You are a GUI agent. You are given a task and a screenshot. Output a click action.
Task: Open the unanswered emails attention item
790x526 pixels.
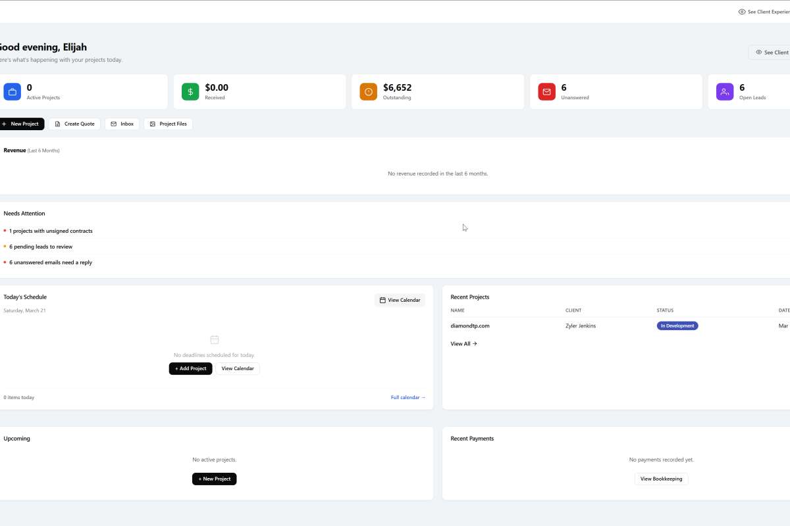point(51,263)
